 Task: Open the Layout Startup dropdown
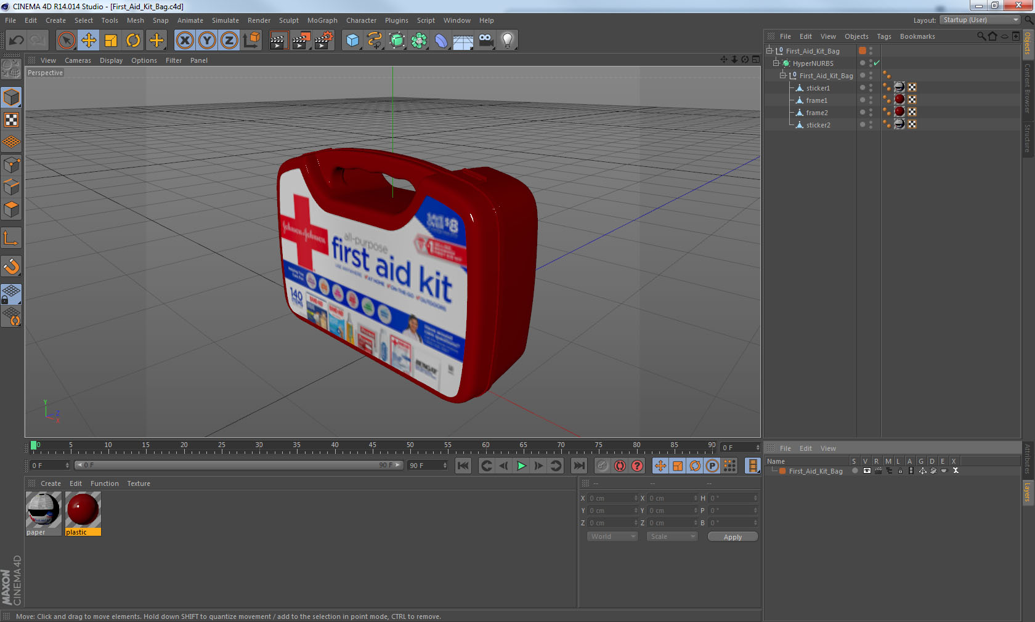pos(980,20)
